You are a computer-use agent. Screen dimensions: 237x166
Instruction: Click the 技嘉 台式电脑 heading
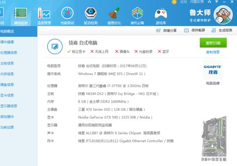83,43
